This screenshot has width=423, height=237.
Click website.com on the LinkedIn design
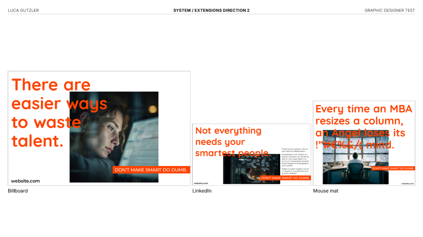coord(200,184)
